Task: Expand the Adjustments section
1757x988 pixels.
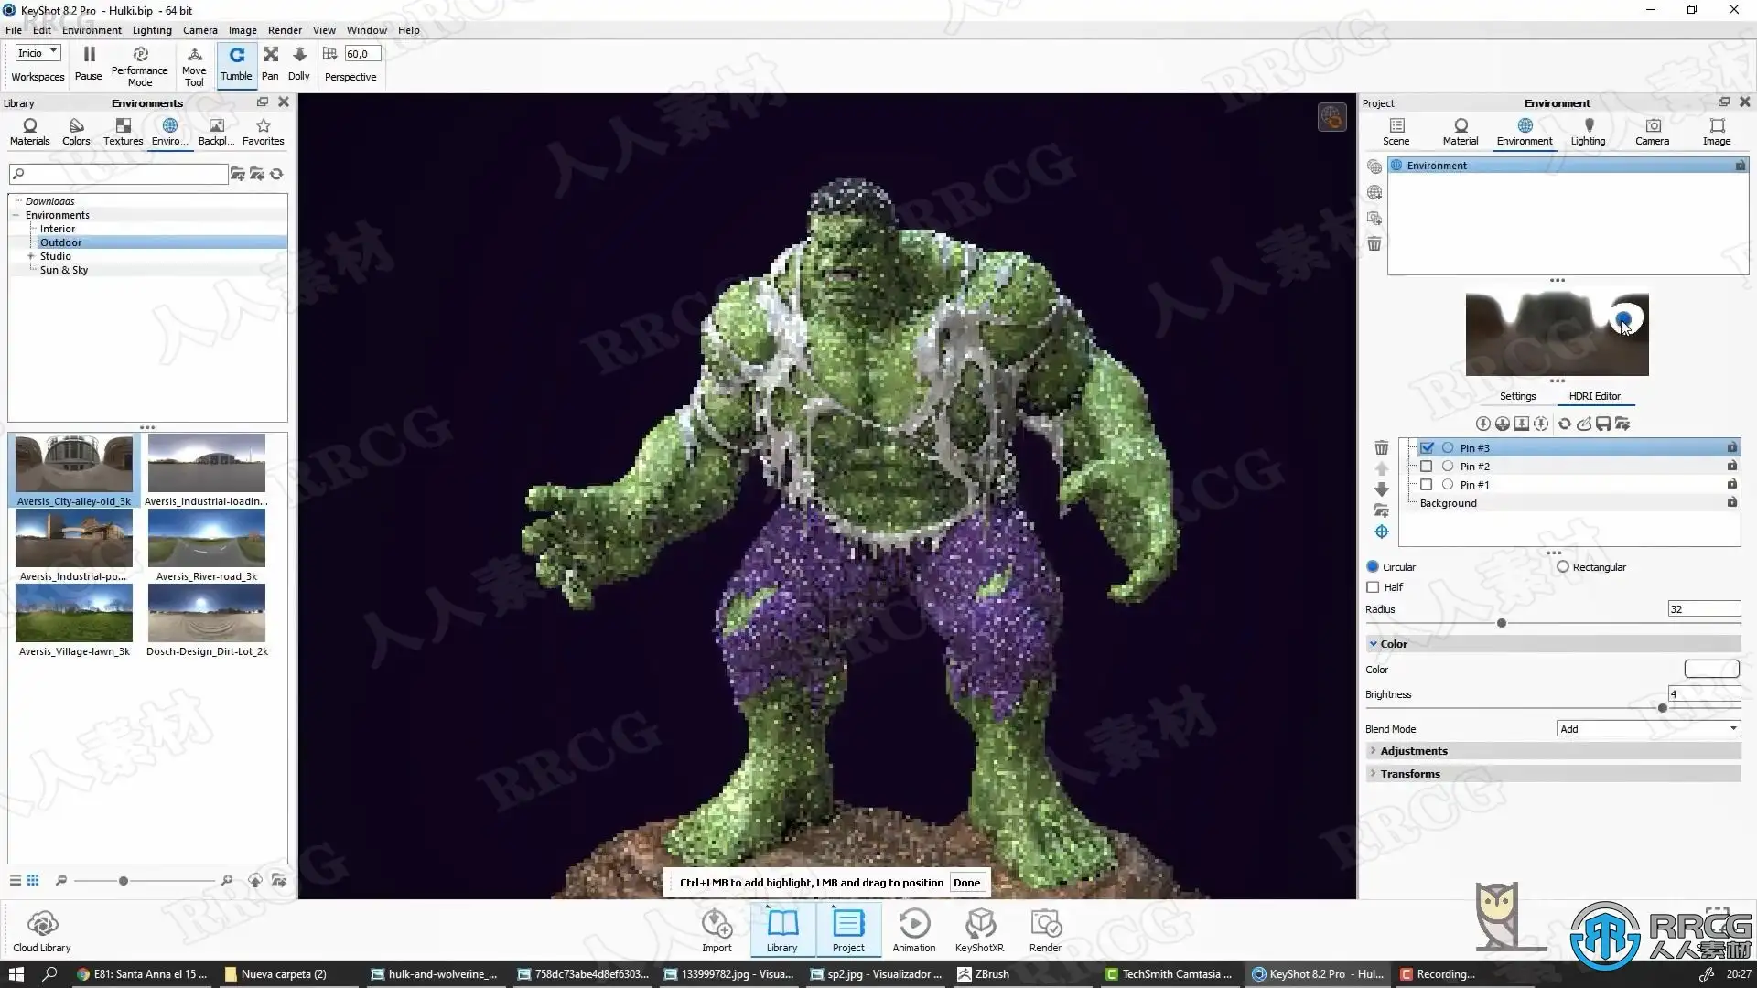Action: click(x=1373, y=751)
